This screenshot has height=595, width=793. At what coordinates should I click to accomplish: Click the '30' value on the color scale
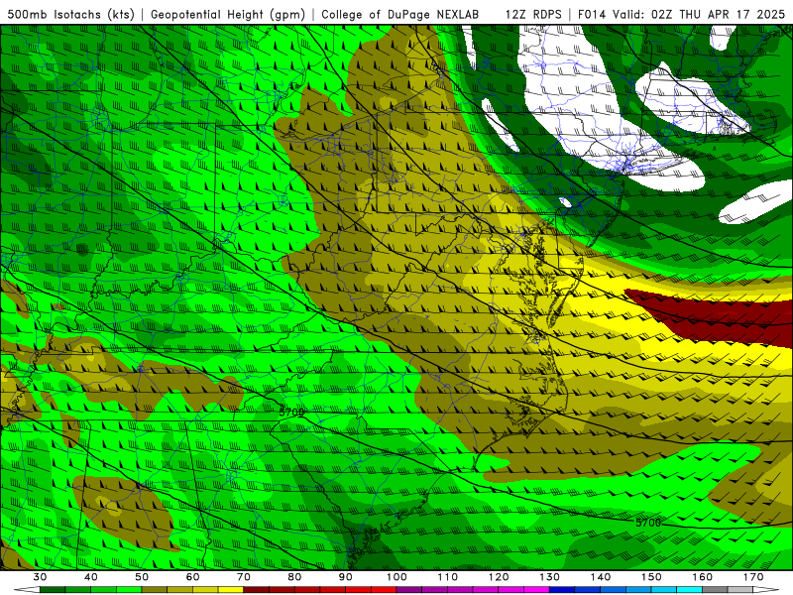40,577
